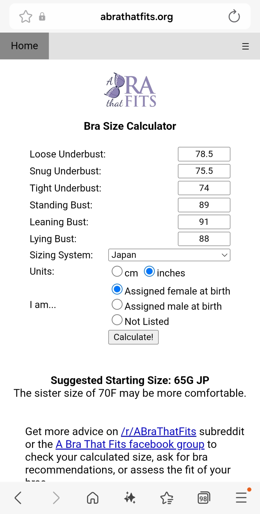260x514 pixels.
Task: Visit the /r/ABraThatFits subreddit link
Action: pos(159,432)
